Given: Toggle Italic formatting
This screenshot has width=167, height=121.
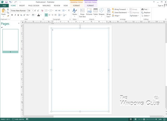Looking at the screenshot, I should coord(15,15).
